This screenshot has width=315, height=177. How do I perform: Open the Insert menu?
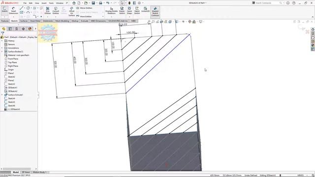click(x=44, y=3)
